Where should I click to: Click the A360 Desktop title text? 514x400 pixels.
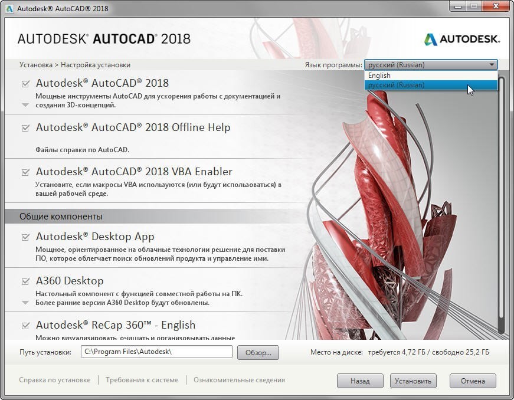pos(70,281)
